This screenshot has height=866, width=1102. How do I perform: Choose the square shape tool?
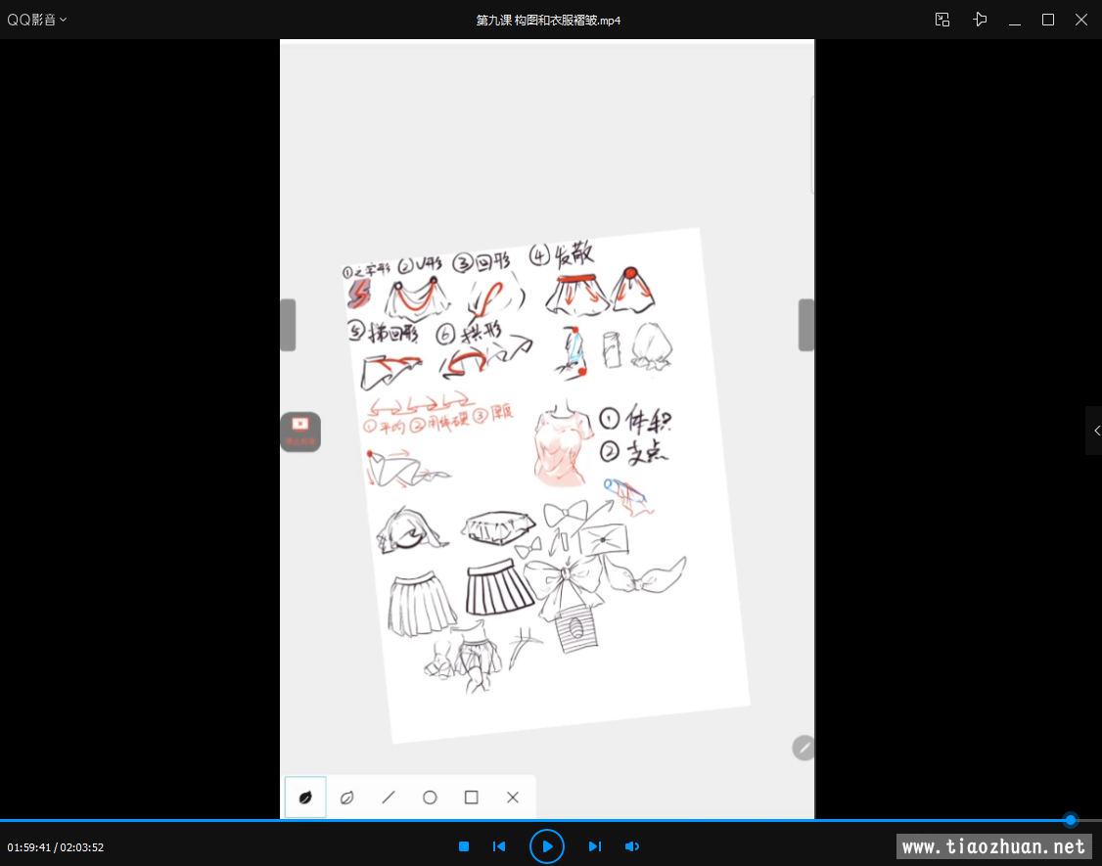click(471, 798)
